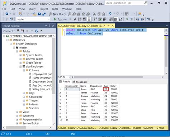Open the Edit menu

pos(13,9)
